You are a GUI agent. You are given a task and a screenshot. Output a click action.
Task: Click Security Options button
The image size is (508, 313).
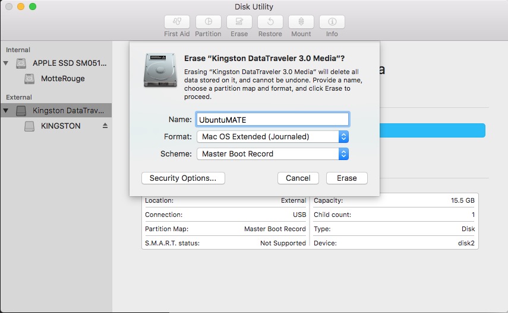click(183, 178)
